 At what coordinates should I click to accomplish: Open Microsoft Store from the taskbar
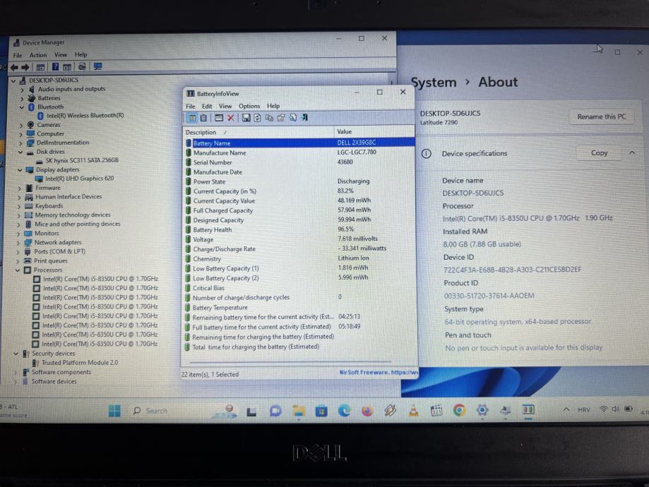tap(321, 411)
